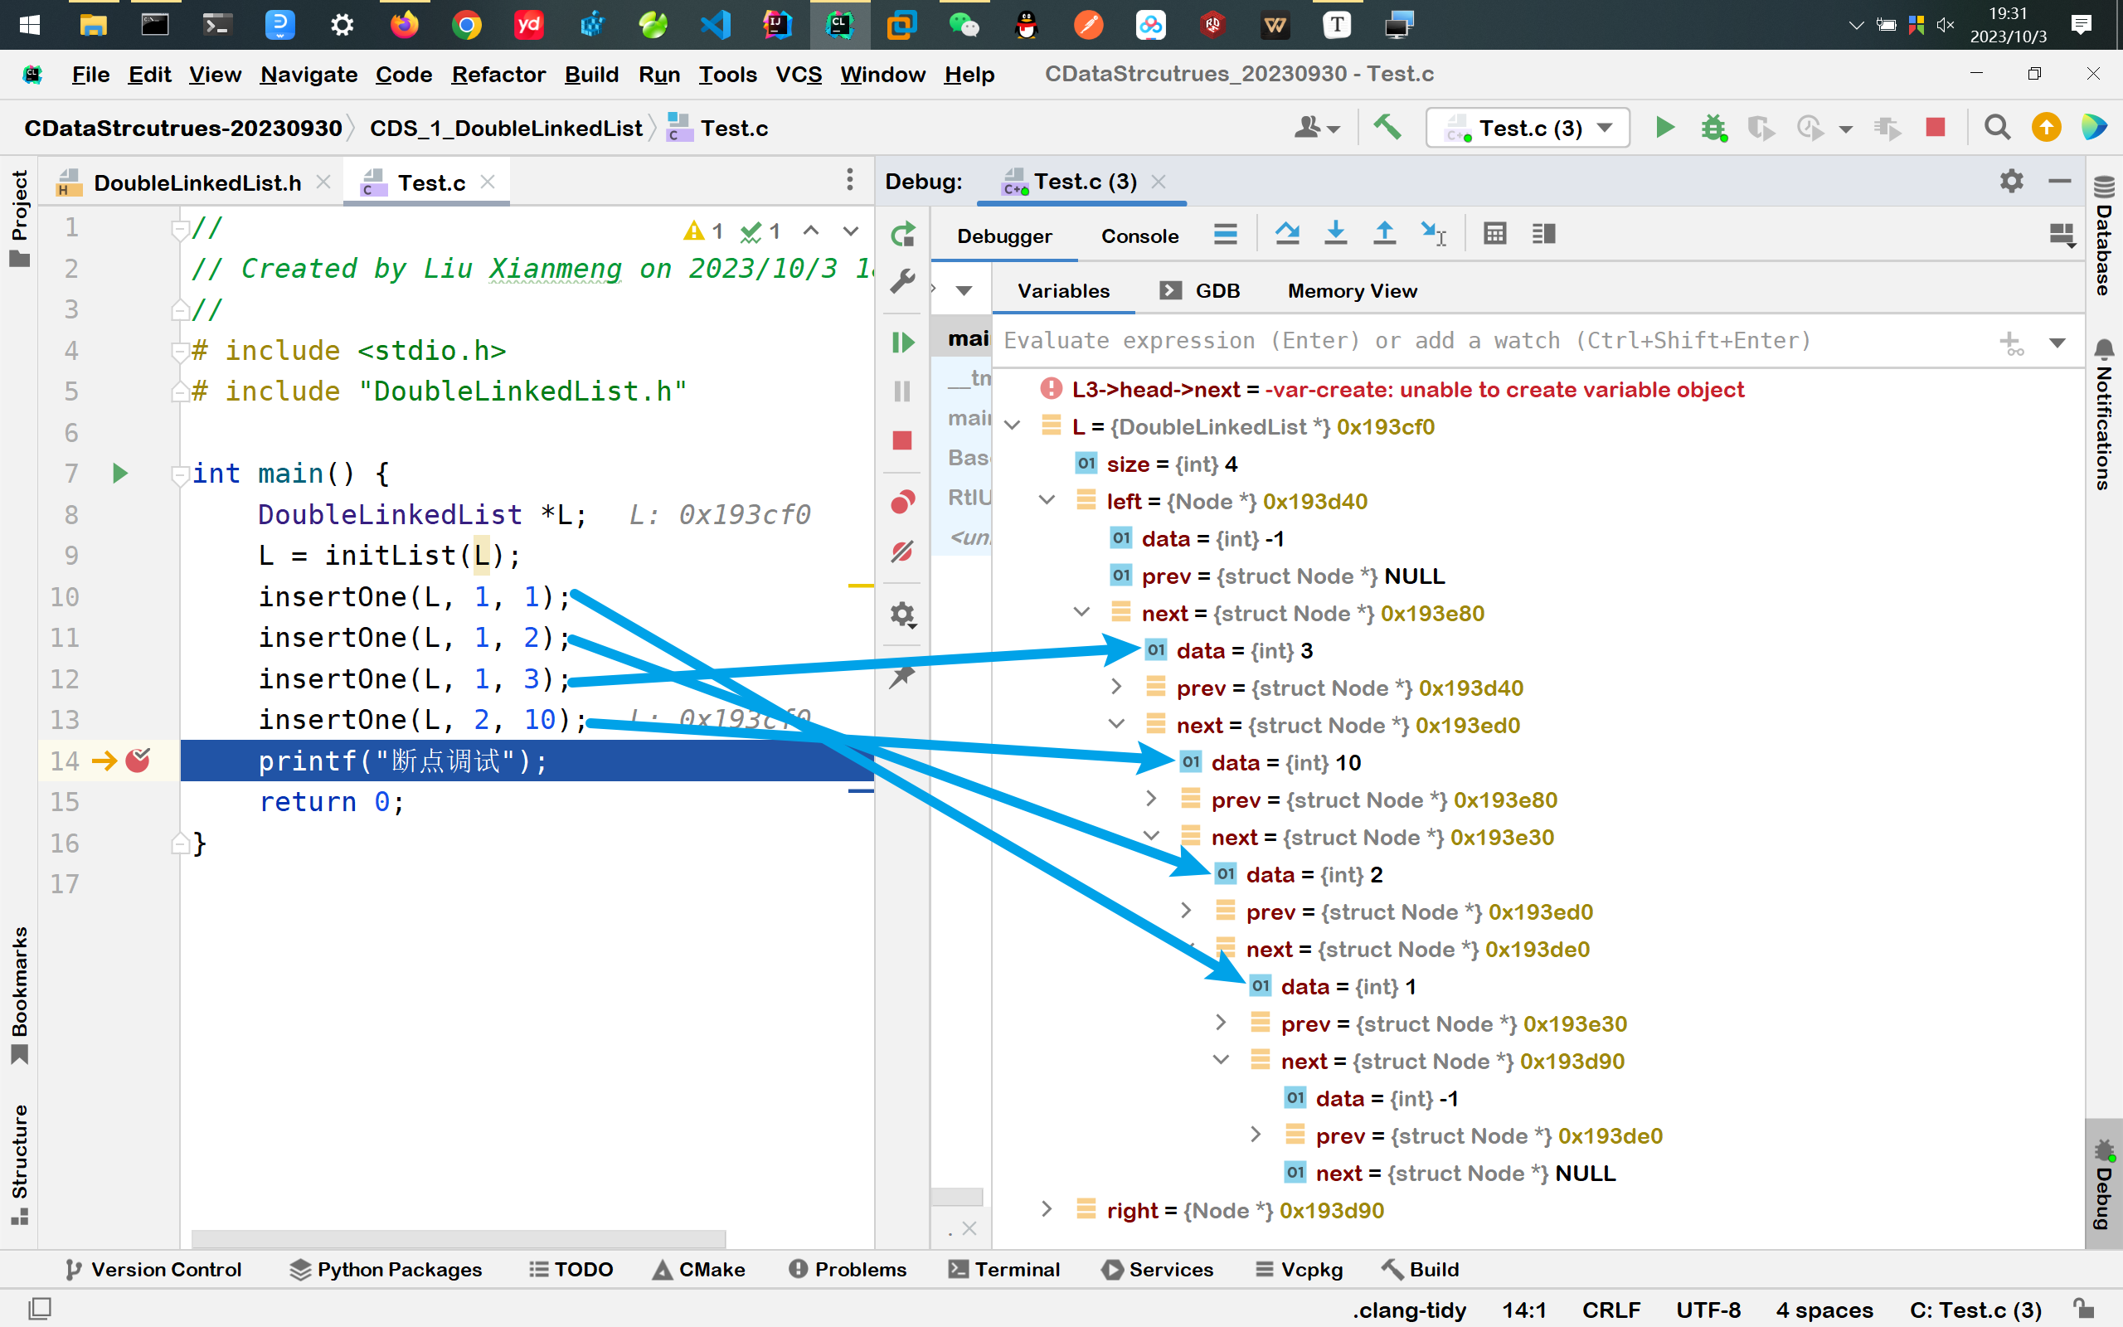Open the VCS menu
This screenshot has height=1327, width=2123.
[x=799, y=75]
